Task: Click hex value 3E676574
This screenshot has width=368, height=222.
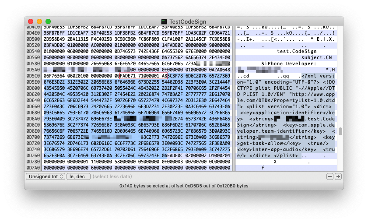Action: coord(54,143)
